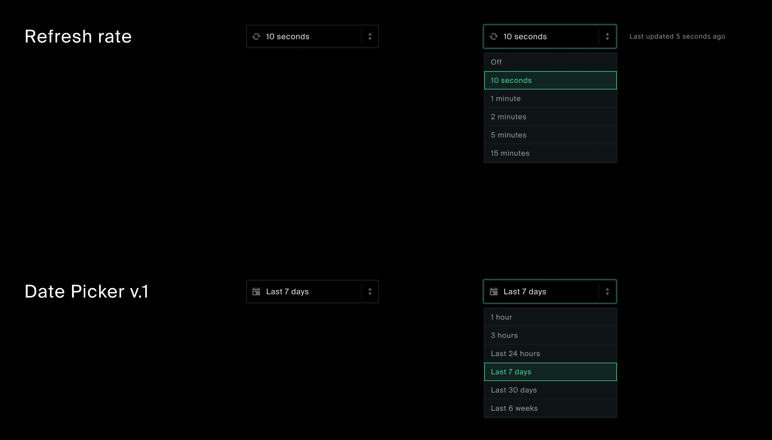
Task: Expand closed Last 7 days dropdown arrows
Action: 370,291
